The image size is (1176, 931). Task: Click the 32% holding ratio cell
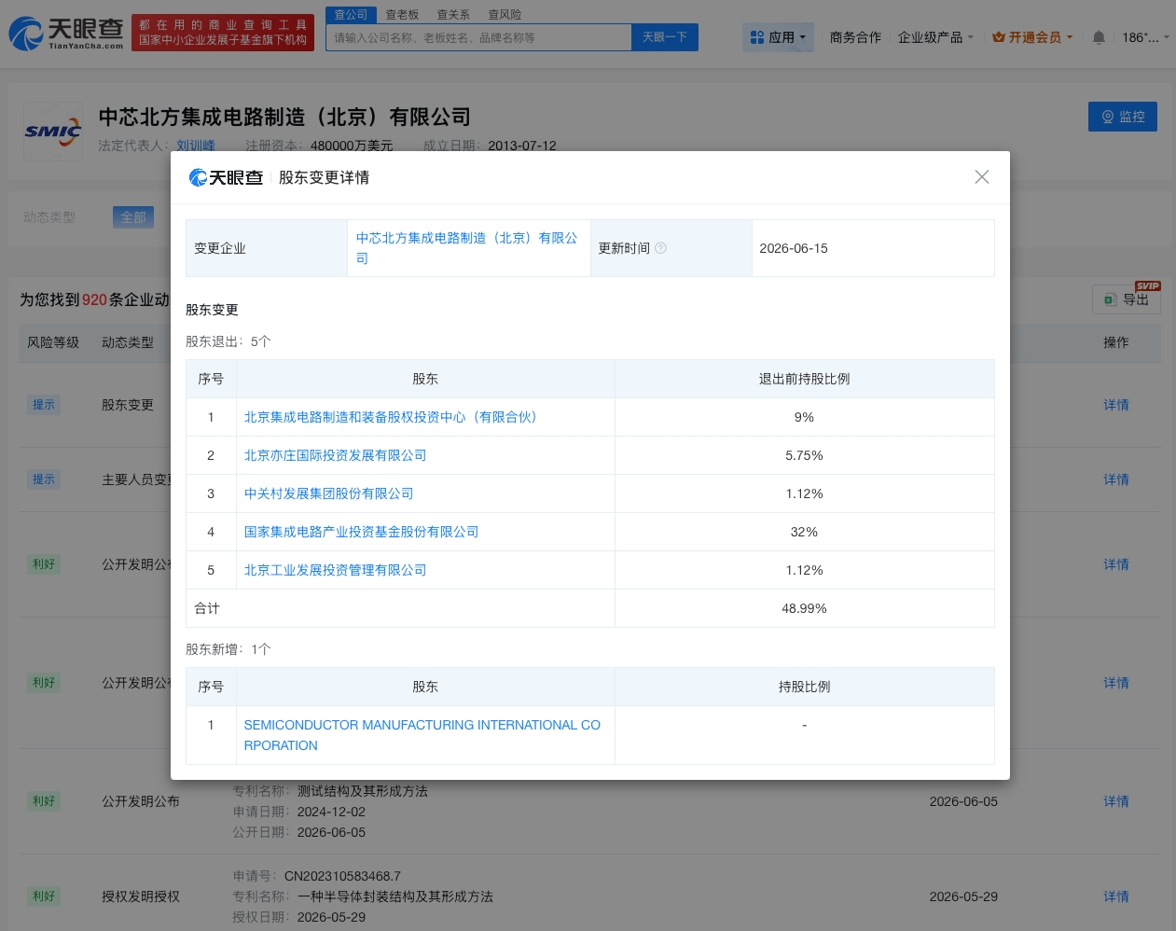point(804,532)
